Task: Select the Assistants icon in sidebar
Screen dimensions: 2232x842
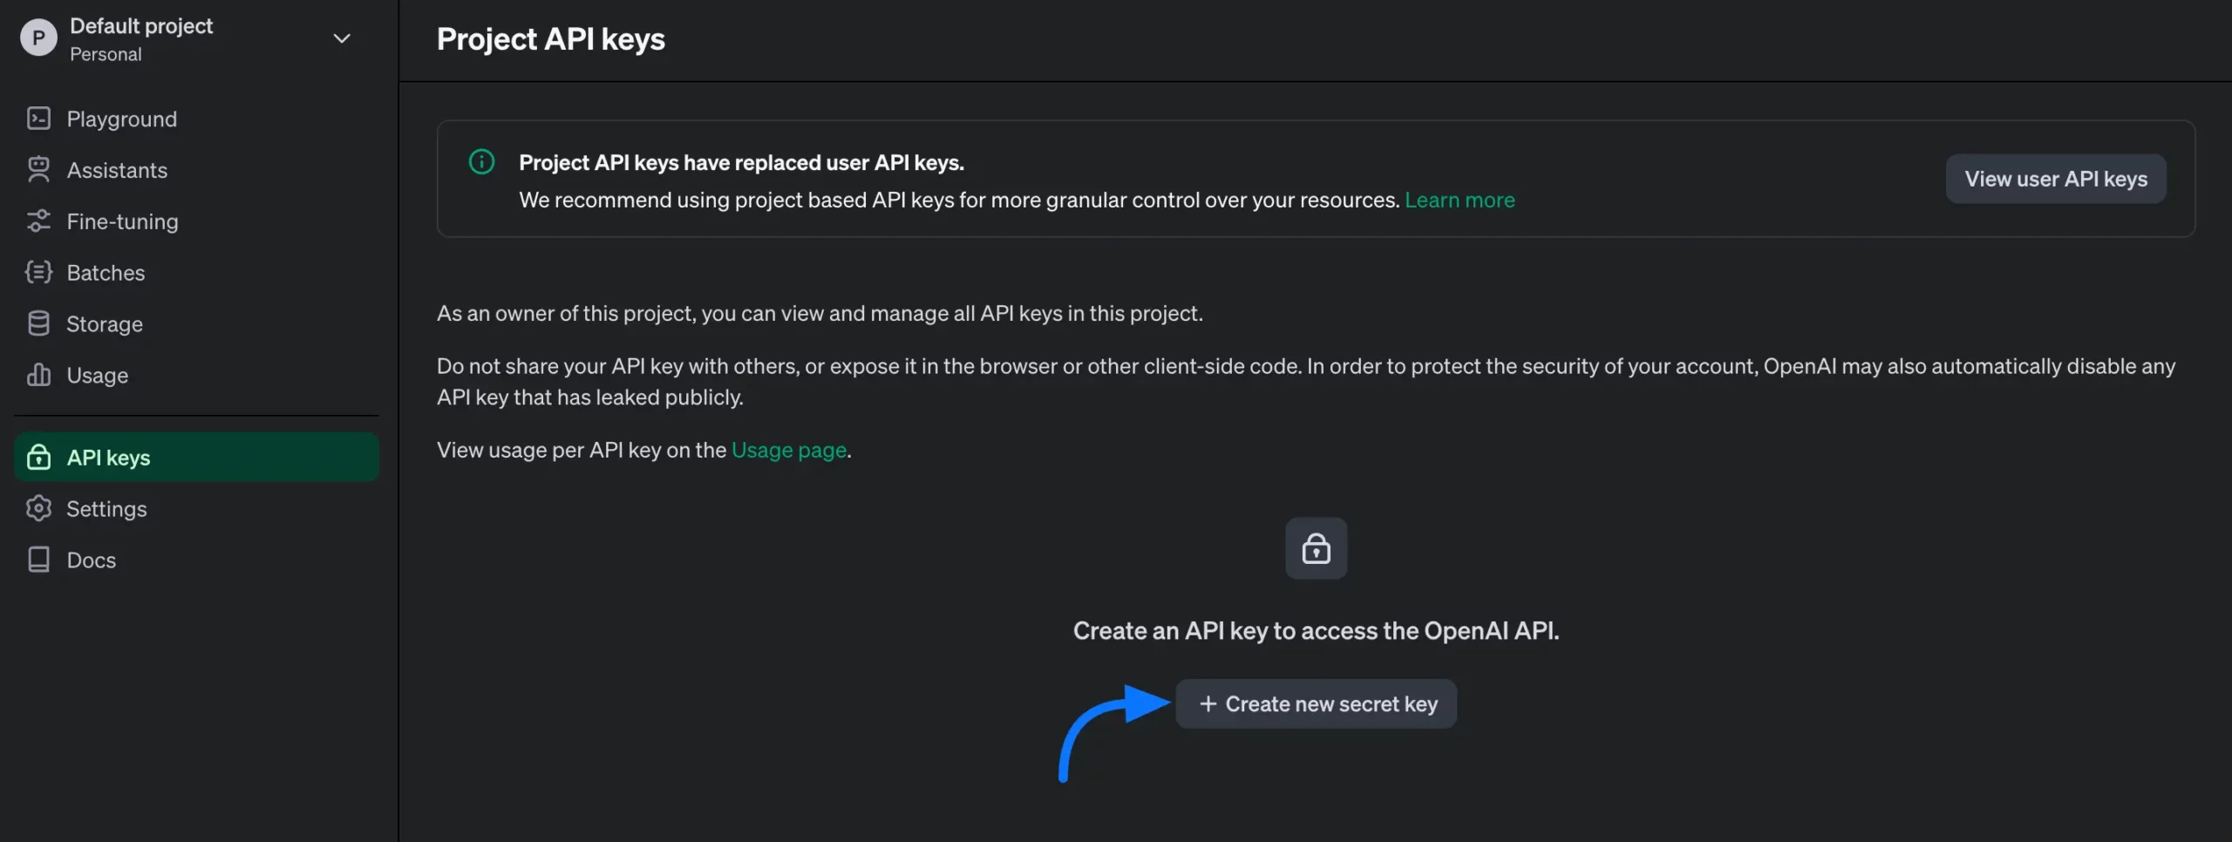Action: 39,169
